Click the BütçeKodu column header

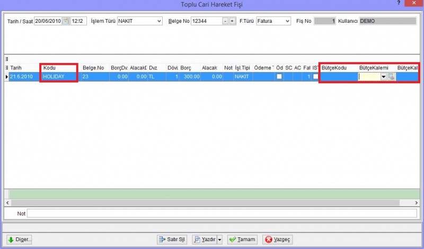[x=339, y=68]
